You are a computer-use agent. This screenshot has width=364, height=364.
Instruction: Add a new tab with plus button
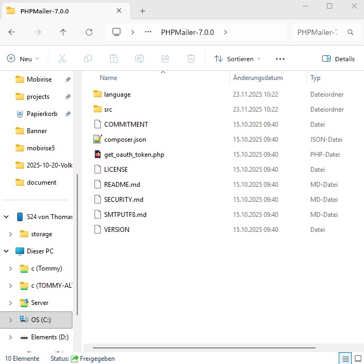[x=142, y=11]
